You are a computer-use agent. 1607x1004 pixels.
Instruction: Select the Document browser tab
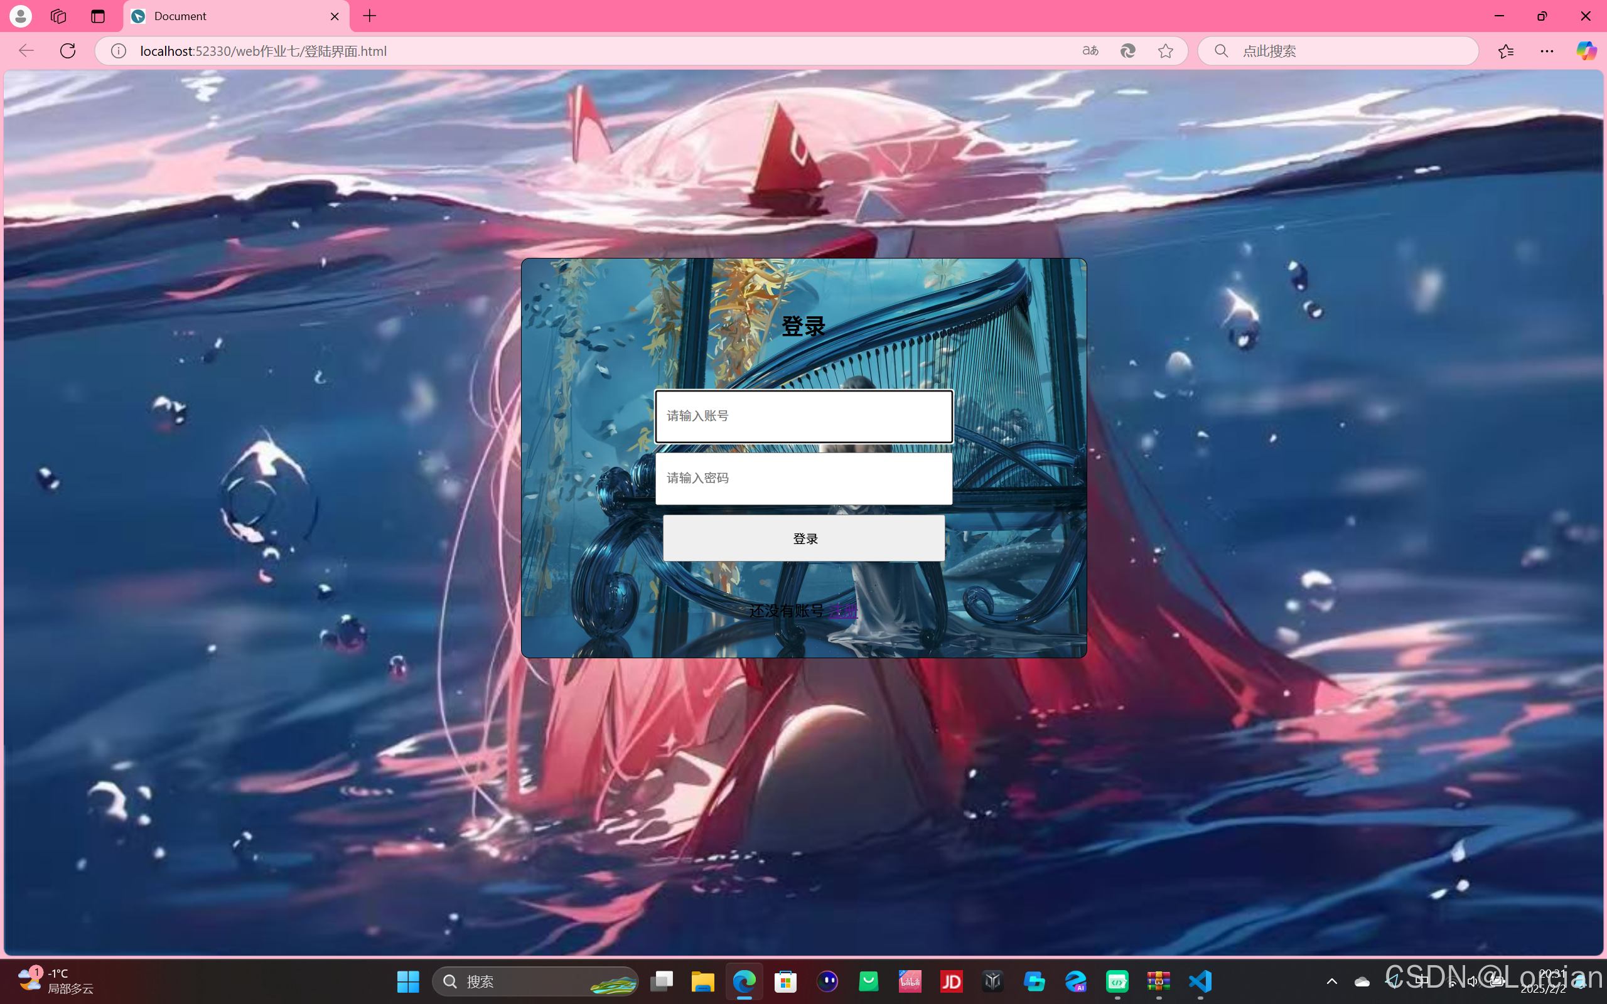click(x=236, y=16)
